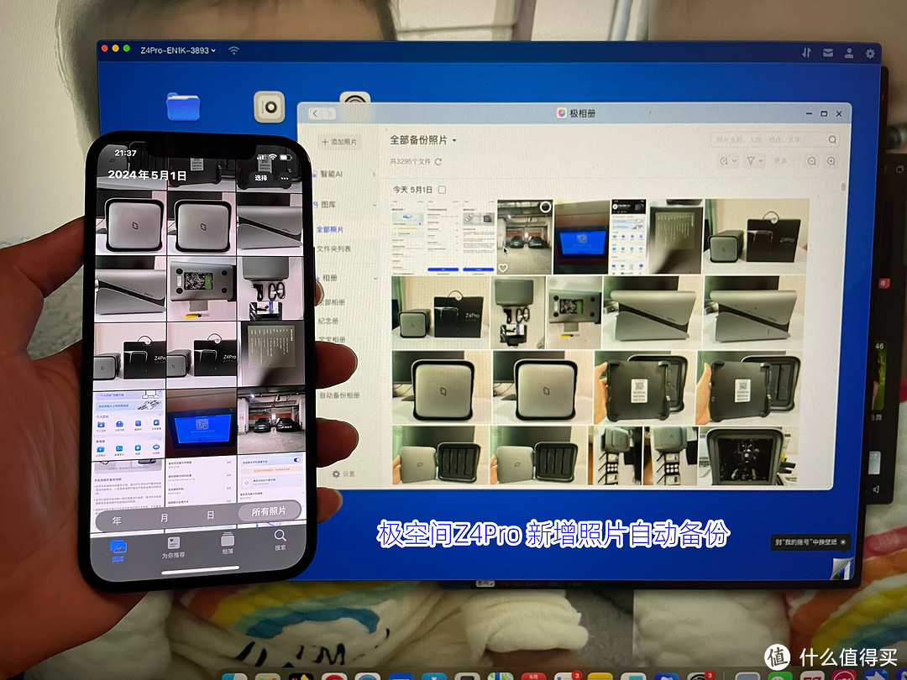This screenshot has height=680, width=907.
Task: Tap 年 view segment on phone
Action: pyautogui.click(x=117, y=520)
